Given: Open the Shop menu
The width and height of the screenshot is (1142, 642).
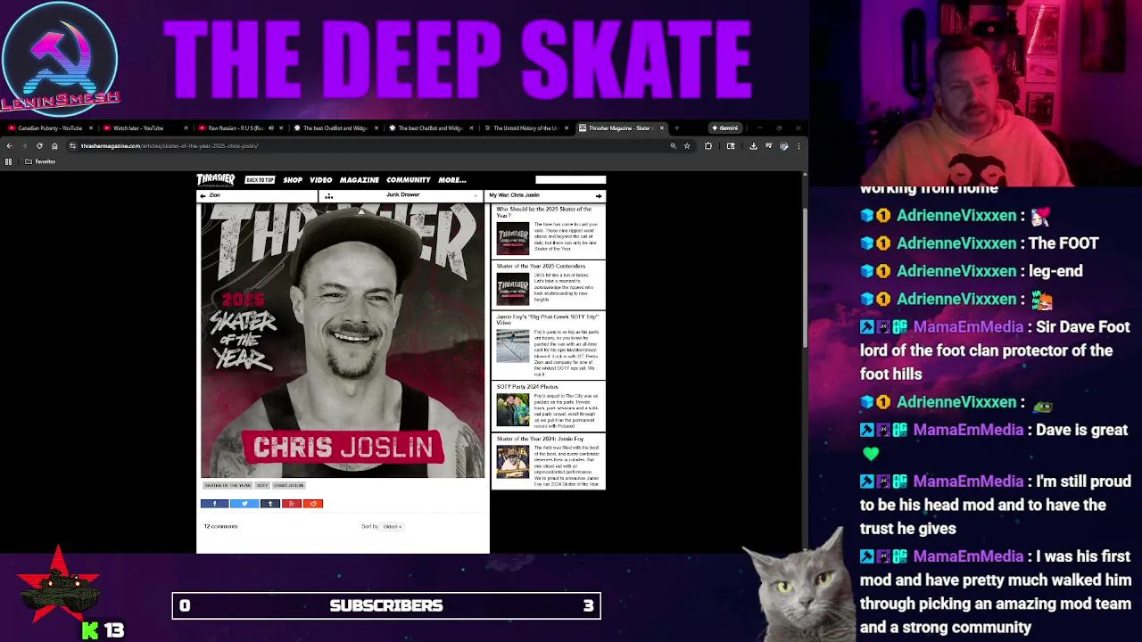Looking at the screenshot, I should coord(293,180).
